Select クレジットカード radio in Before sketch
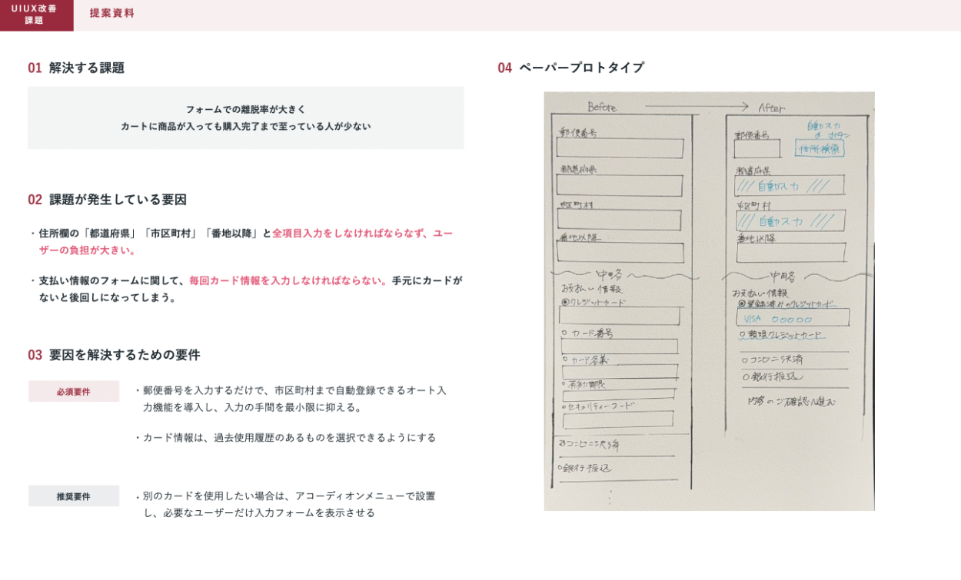This screenshot has width=961, height=580. pyautogui.click(x=566, y=303)
